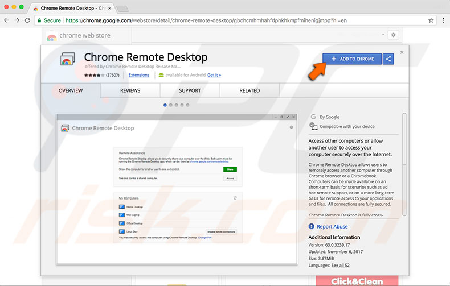Click the chrome web store logo

[x=78, y=35]
